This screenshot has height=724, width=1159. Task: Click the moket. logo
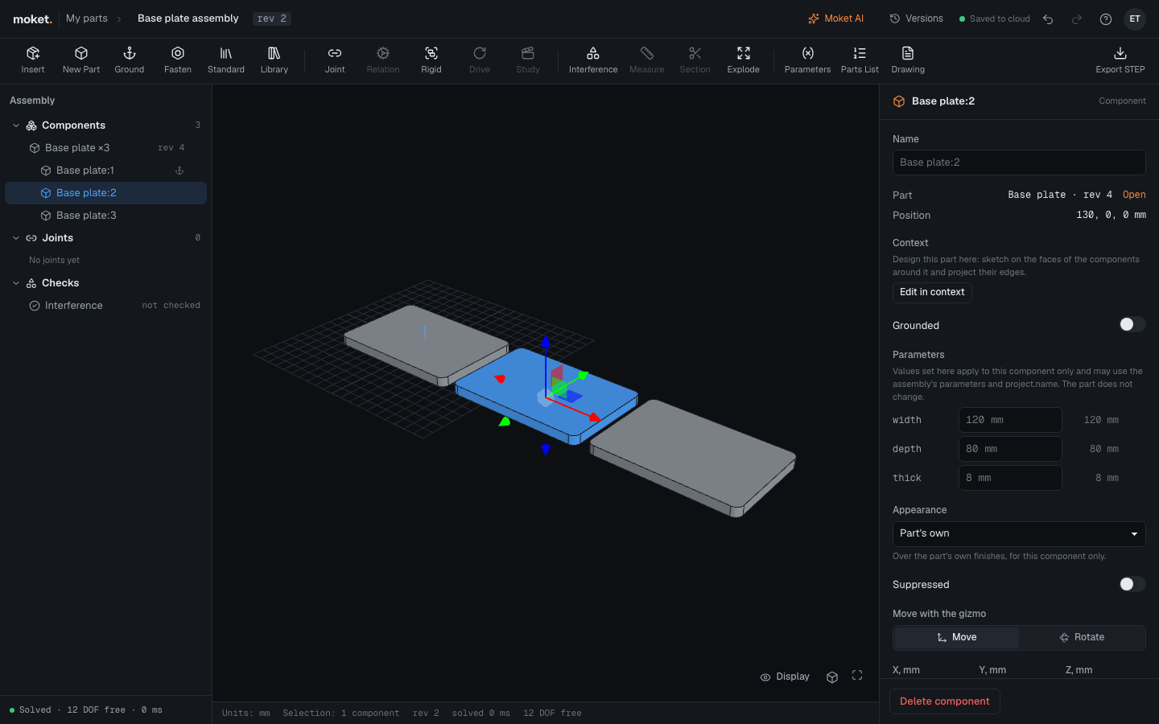pos(32,19)
